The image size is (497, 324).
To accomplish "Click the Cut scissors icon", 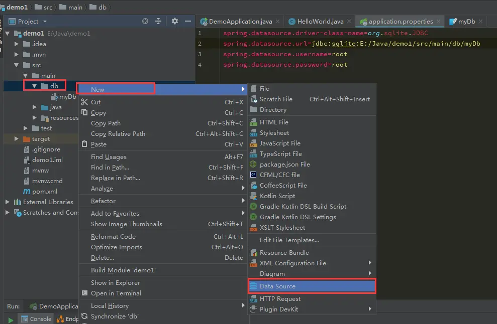I will (x=84, y=102).
